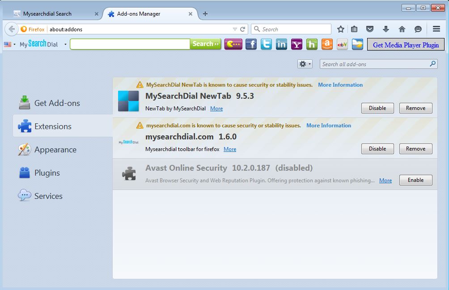Close the Mysearchdial Search tab
The width and height of the screenshot is (449, 290).
point(97,14)
